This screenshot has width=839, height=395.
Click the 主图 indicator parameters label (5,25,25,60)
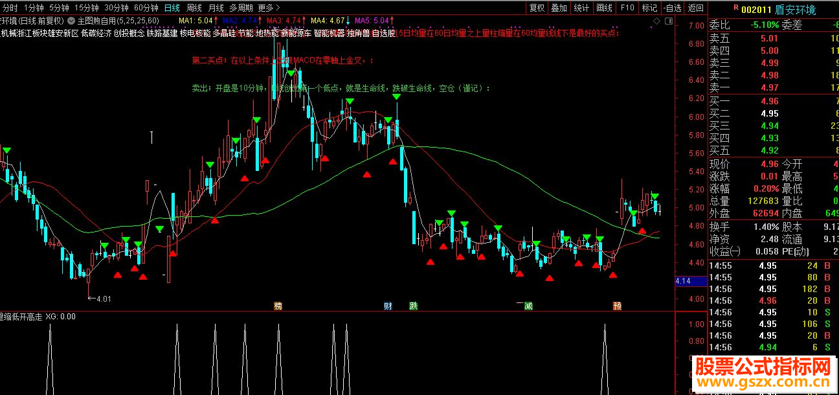pyautogui.click(x=118, y=21)
